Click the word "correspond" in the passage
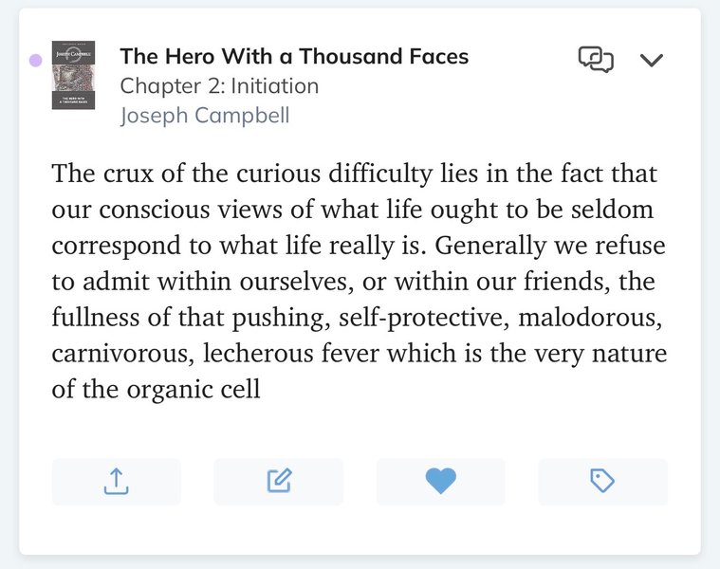This screenshot has width=720, height=569. 115,247
